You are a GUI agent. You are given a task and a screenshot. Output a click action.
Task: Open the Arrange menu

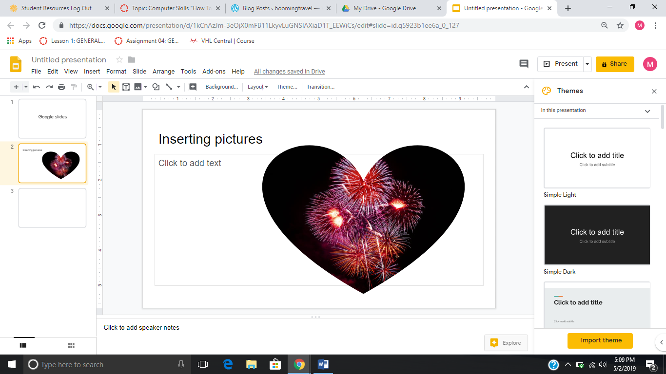[163, 72]
